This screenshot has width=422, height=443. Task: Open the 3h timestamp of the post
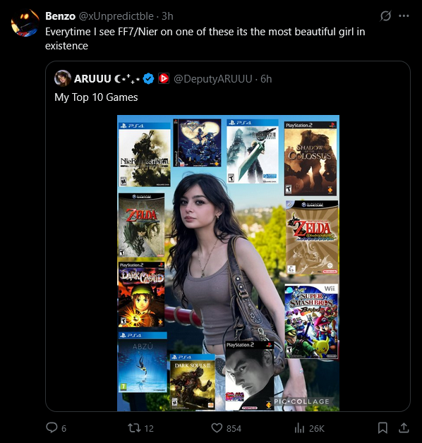point(167,16)
